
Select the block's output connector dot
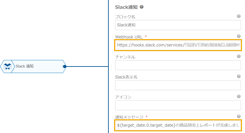point(64,66)
